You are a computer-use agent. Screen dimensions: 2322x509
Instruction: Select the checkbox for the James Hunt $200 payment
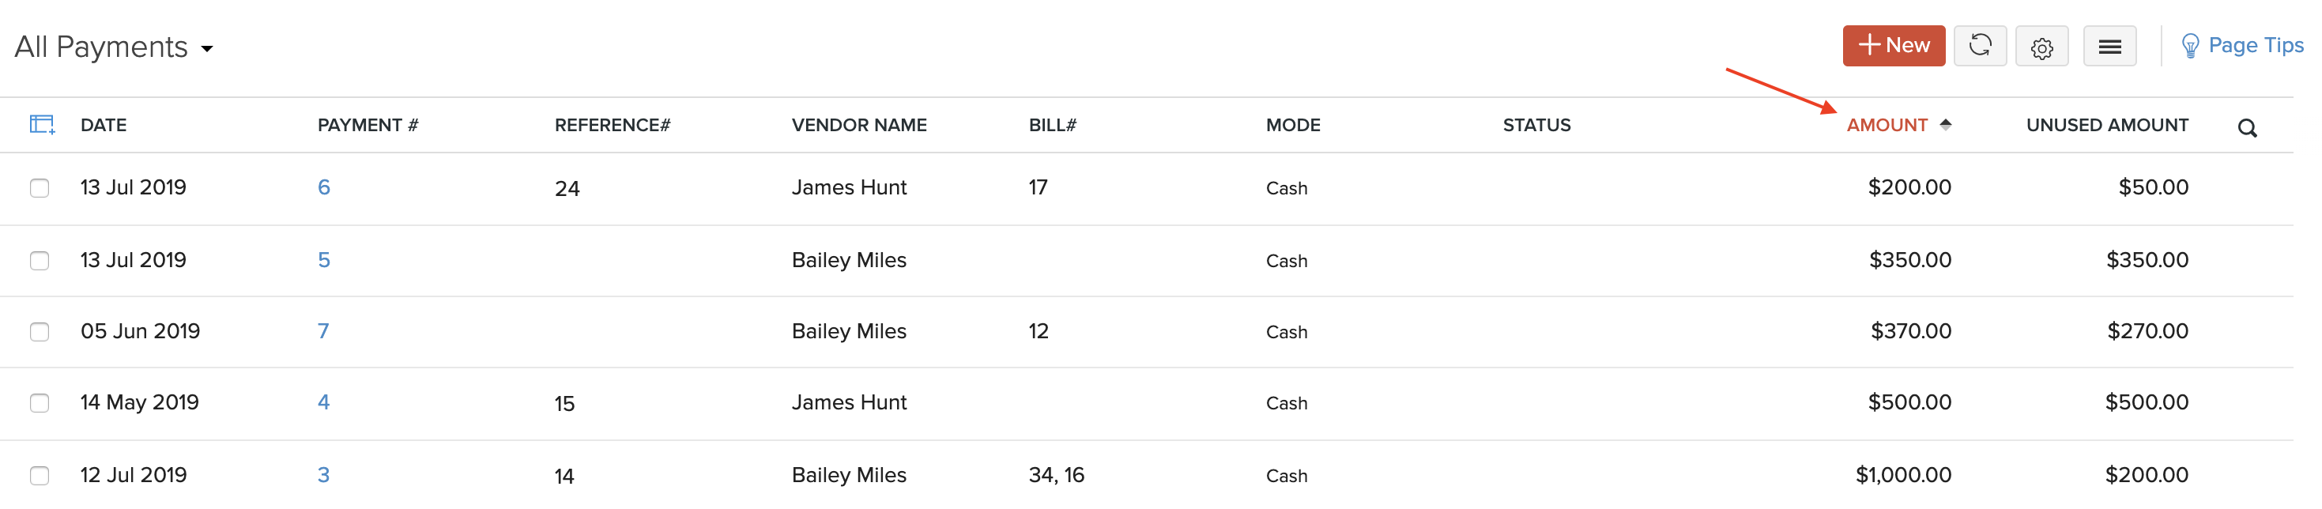point(39,188)
